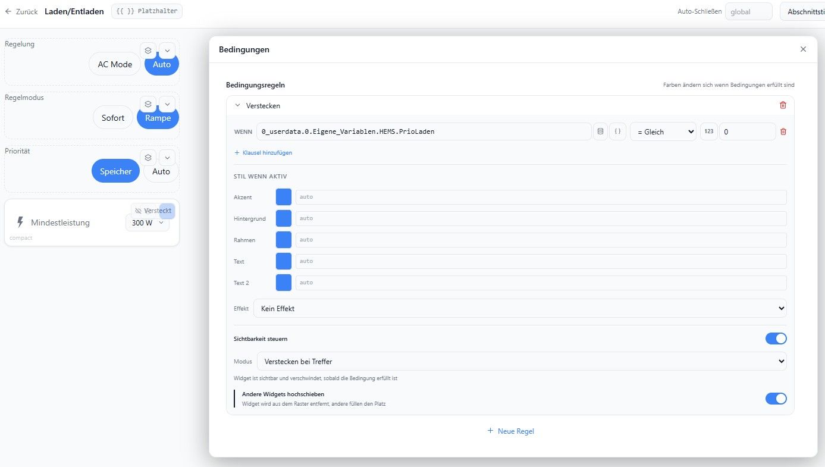Screen dimensions: 825x467
Task: Switch Regelmodus to Sofort
Action: coord(113,118)
